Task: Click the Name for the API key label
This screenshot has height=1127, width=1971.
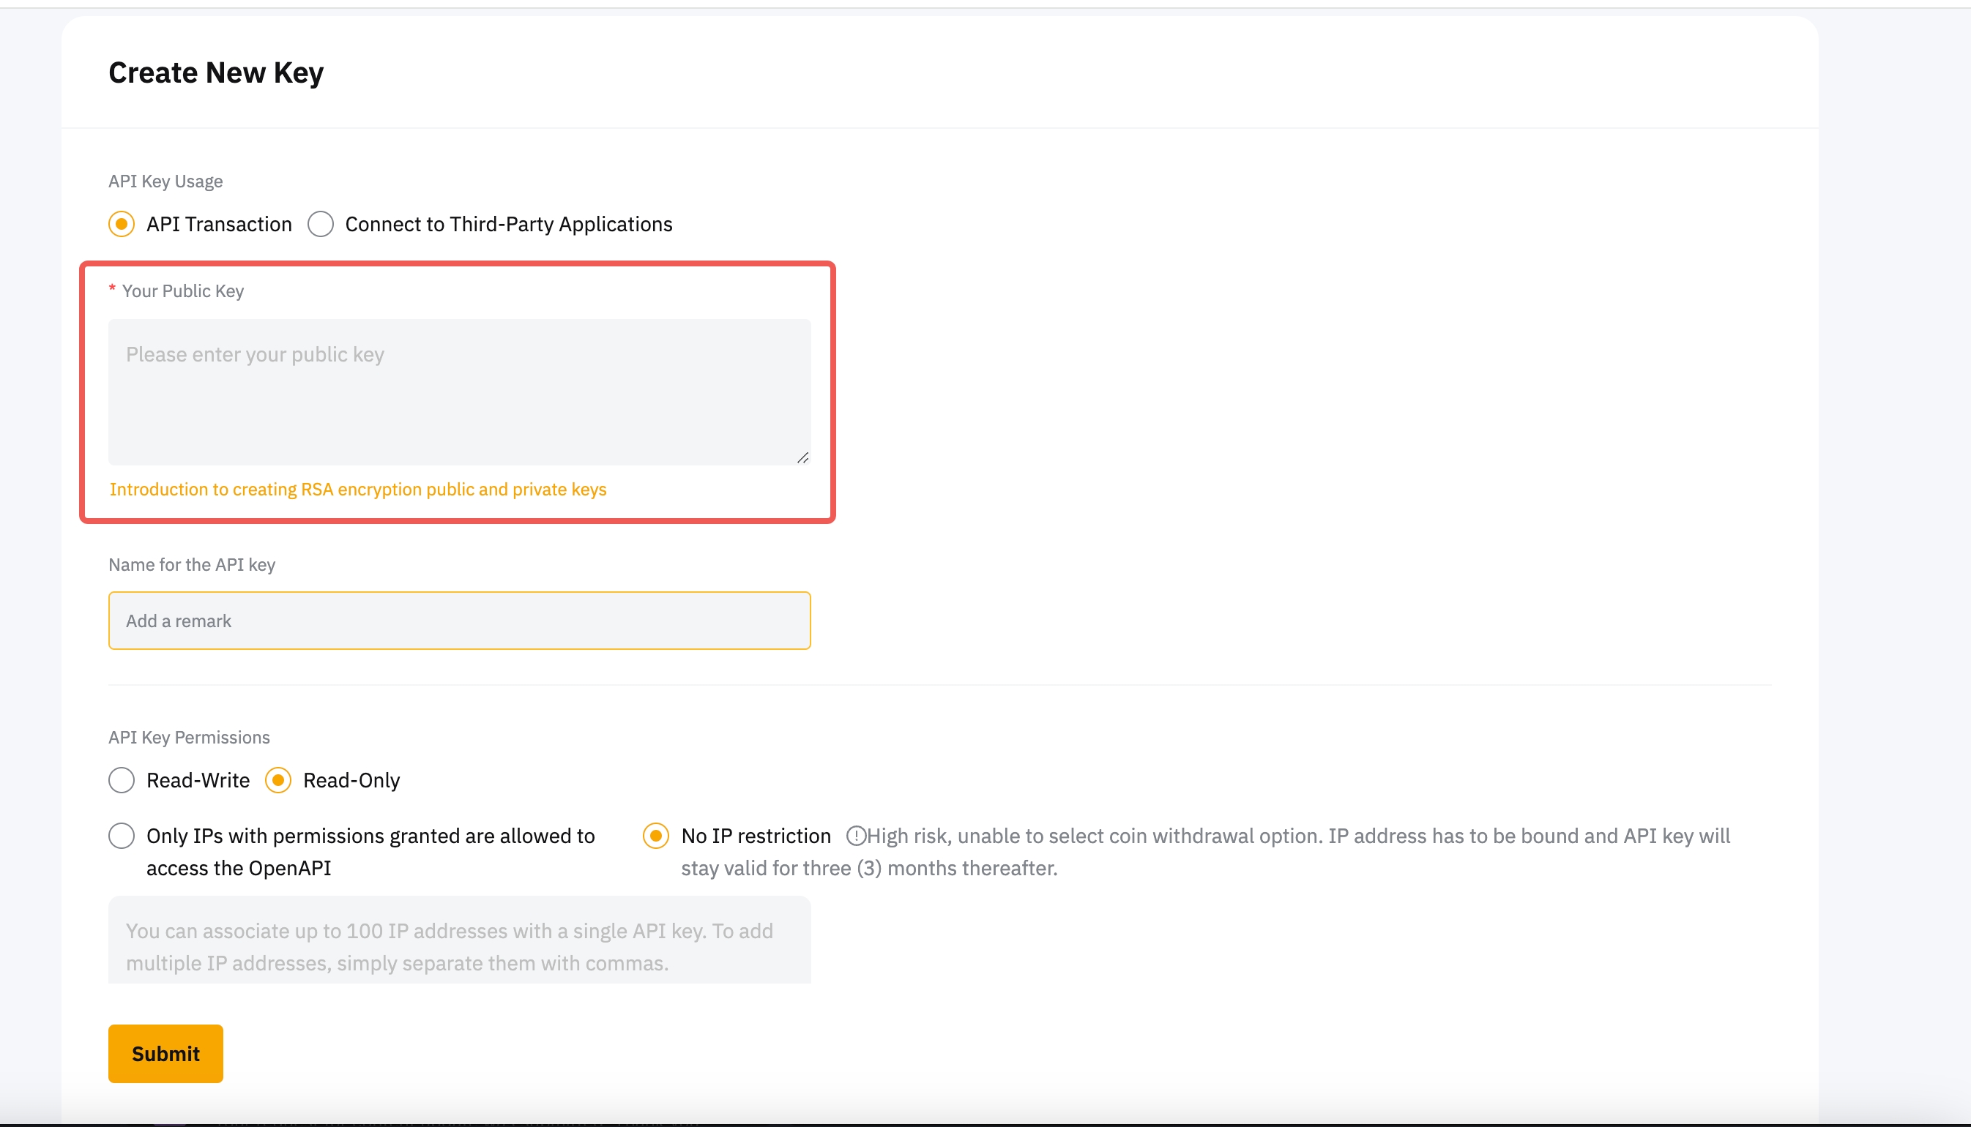Action: 192,565
